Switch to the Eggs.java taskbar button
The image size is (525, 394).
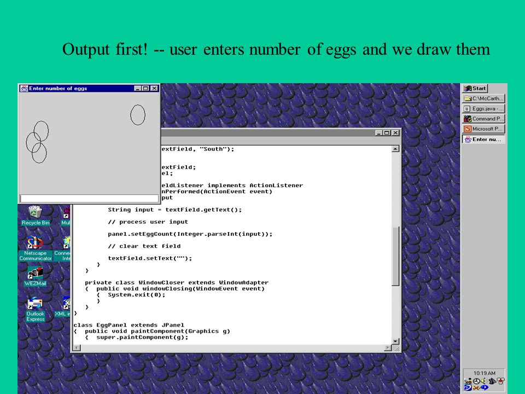click(483, 108)
